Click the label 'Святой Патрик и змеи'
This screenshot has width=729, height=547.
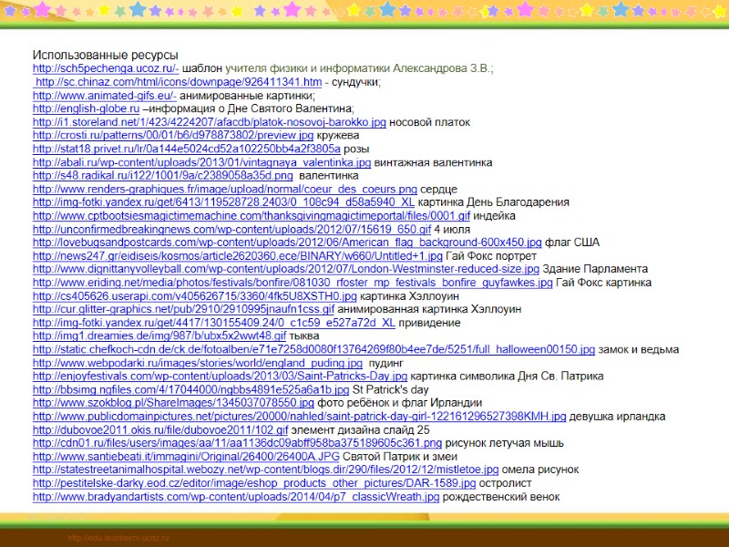pos(400,457)
